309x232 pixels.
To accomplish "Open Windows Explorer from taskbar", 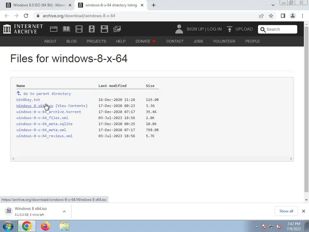I will tap(64, 226).
